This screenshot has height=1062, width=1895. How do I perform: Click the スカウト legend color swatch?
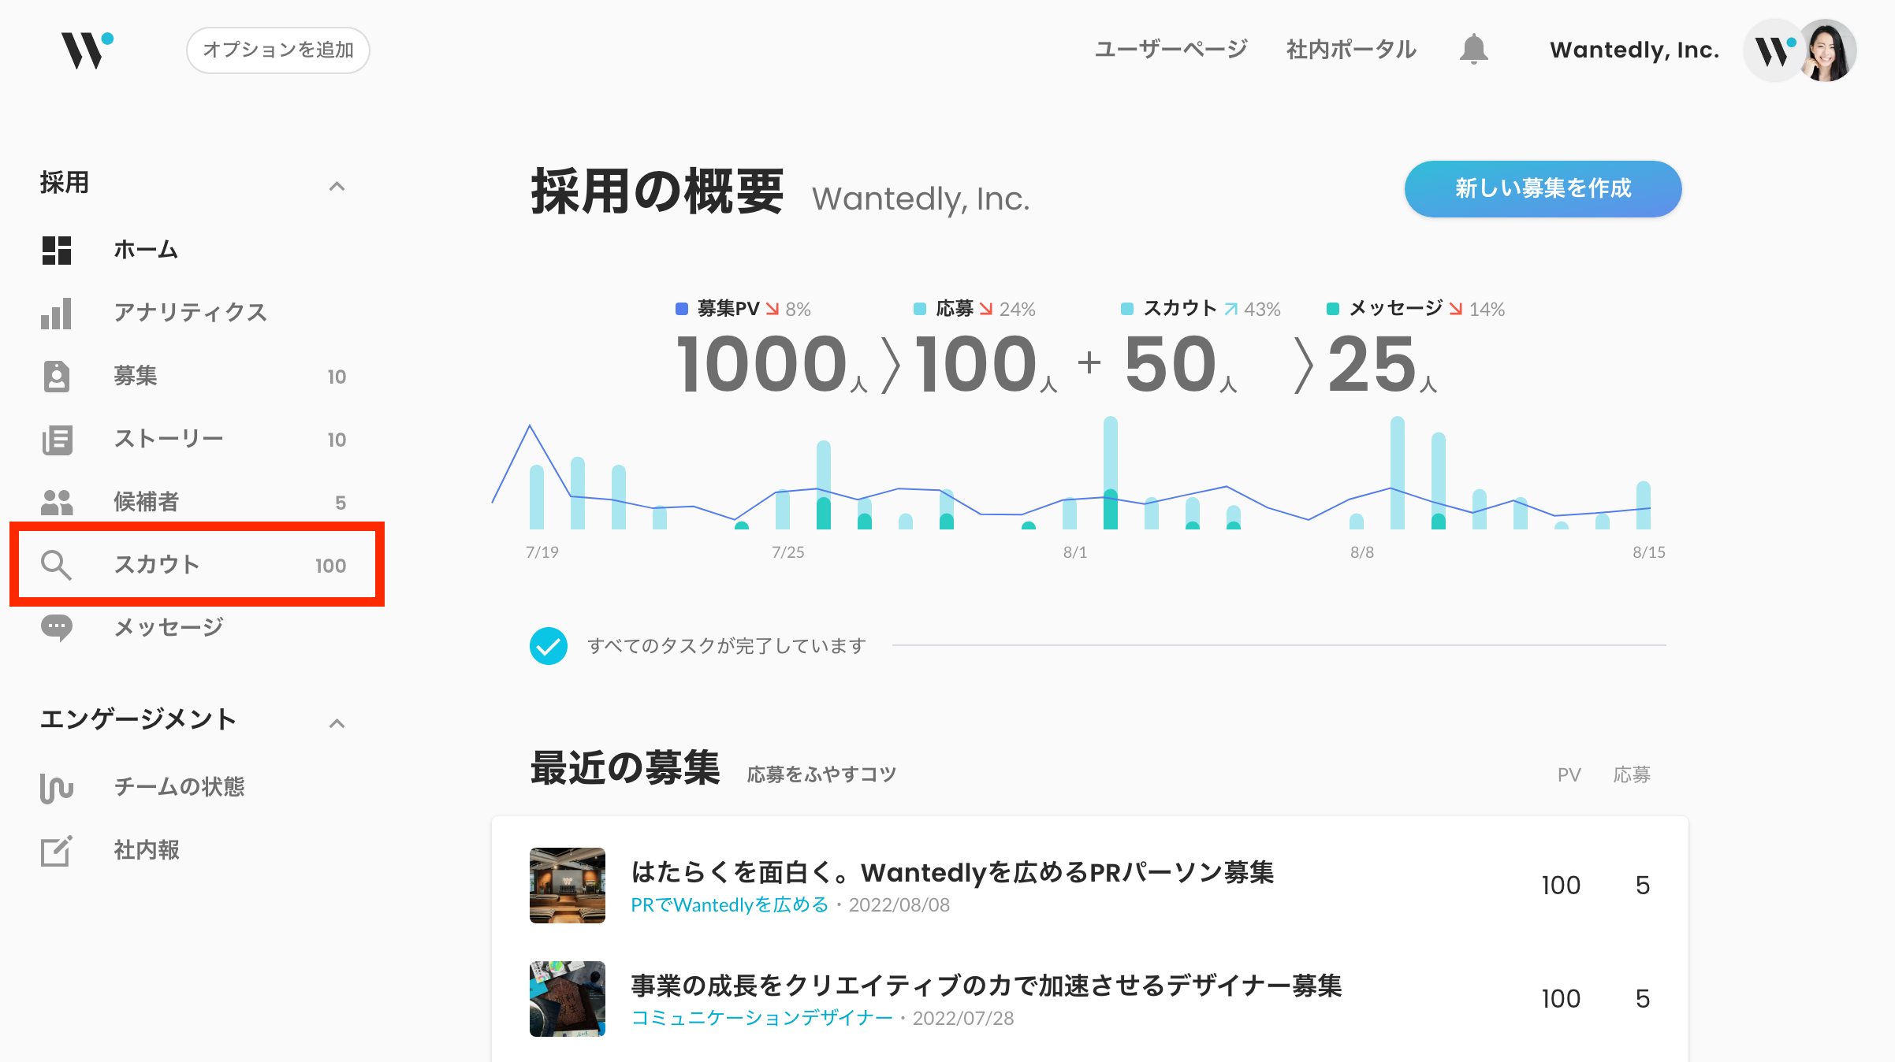[x=1127, y=309]
